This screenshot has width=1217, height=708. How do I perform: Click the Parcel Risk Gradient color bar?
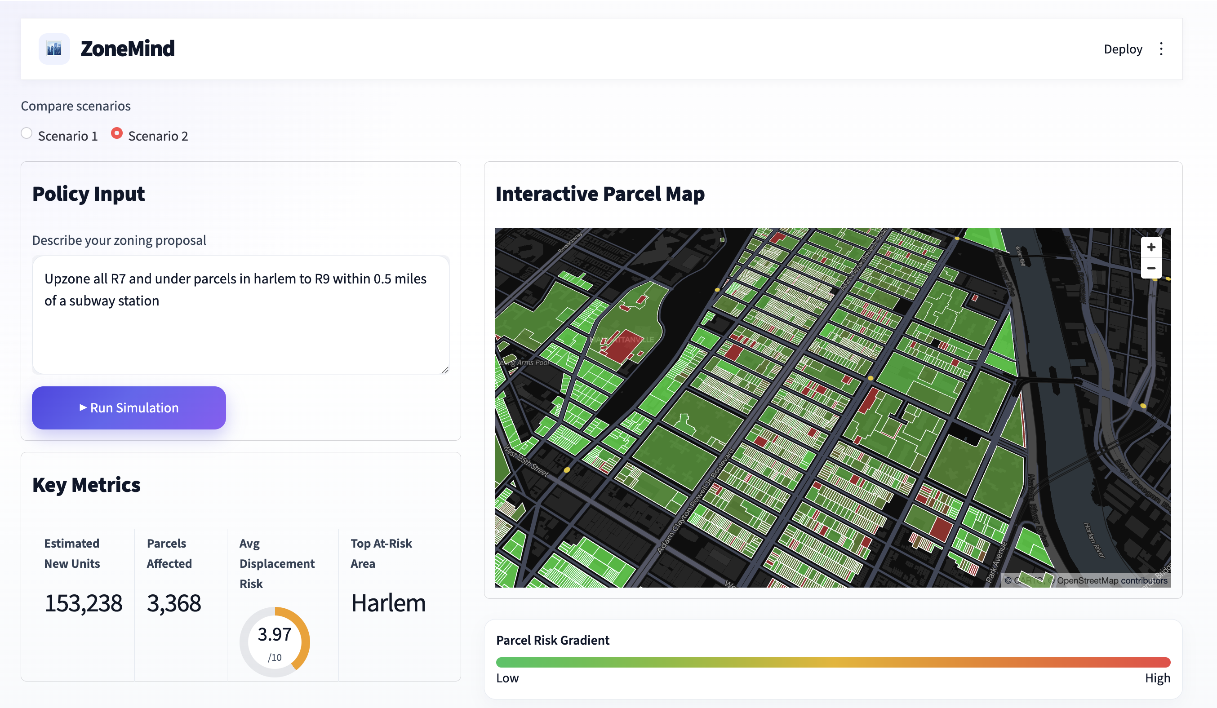point(833,662)
